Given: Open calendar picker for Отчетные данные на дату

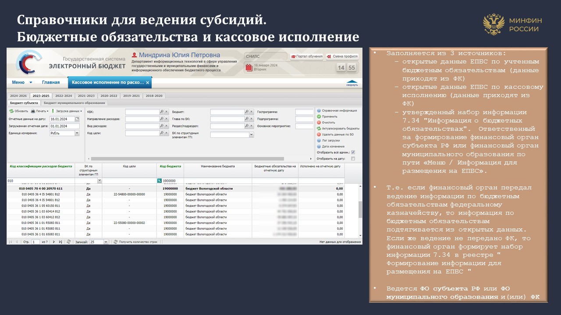Looking at the screenshot, I should coord(77,119).
